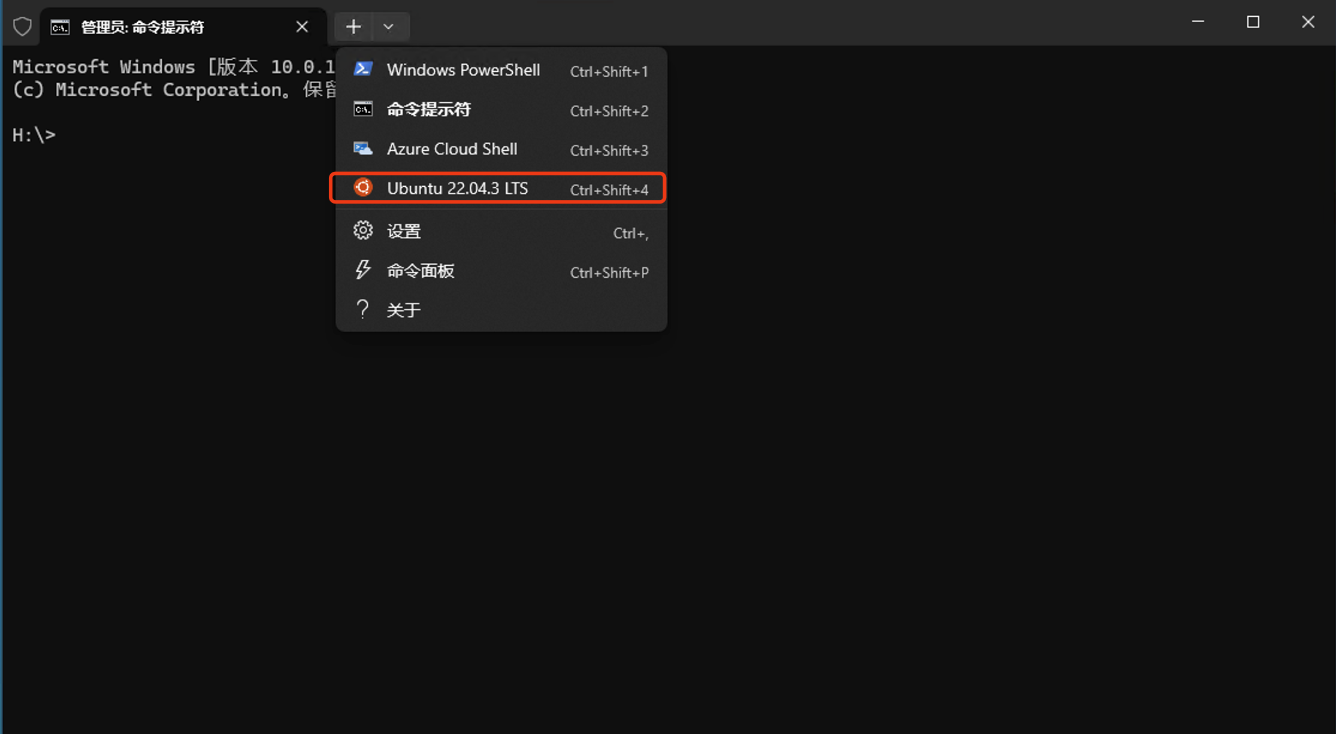Collapse the new-tab profile dropdown chevron
This screenshot has width=1336, height=734.
click(x=388, y=27)
